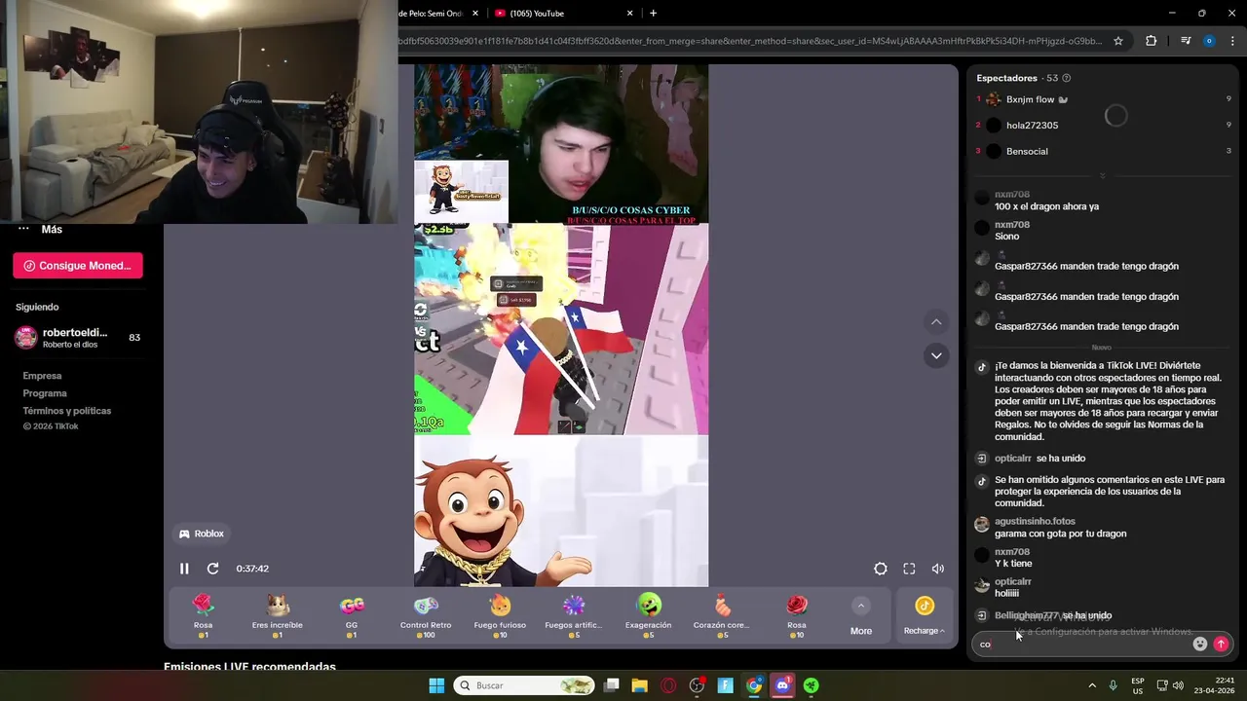Image resolution: width=1247 pixels, height=701 pixels.
Task: Click the ESP US language indicator
Action: pyautogui.click(x=1138, y=685)
